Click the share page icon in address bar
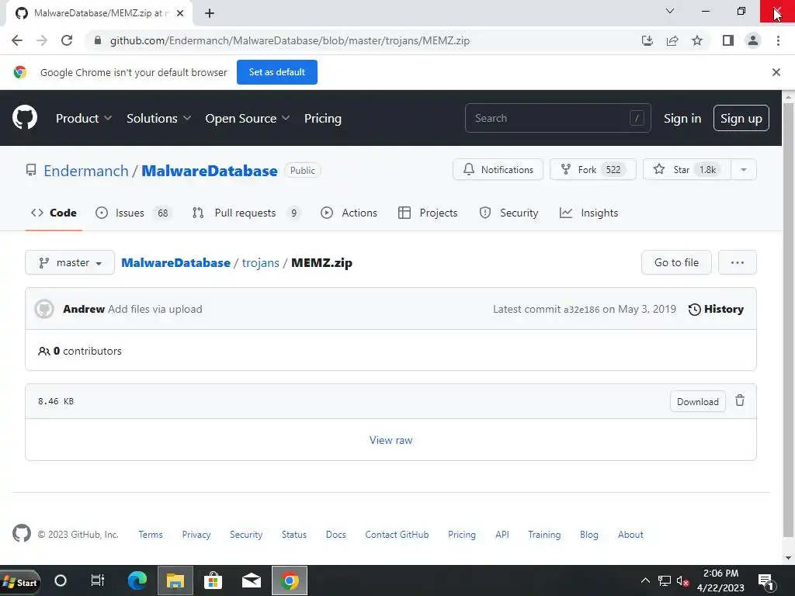The image size is (795, 596). (x=672, y=40)
